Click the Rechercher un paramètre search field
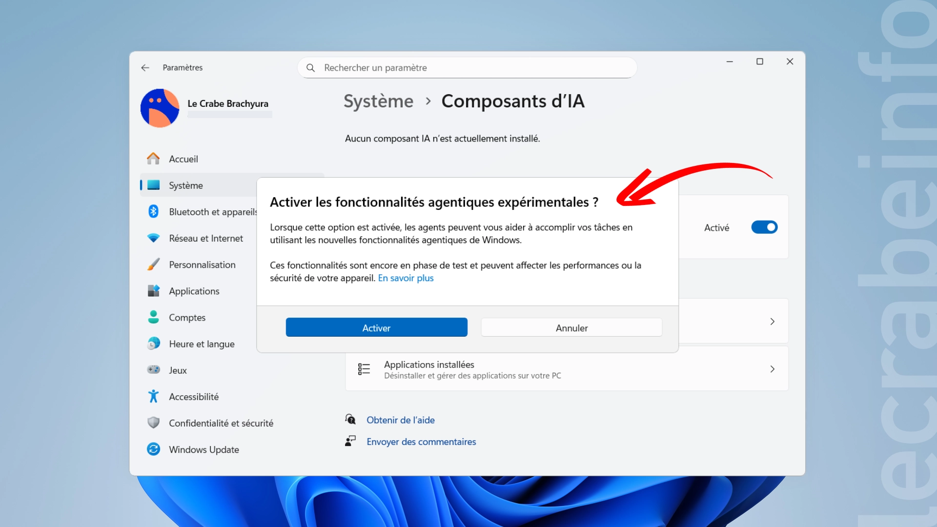 click(x=467, y=68)
